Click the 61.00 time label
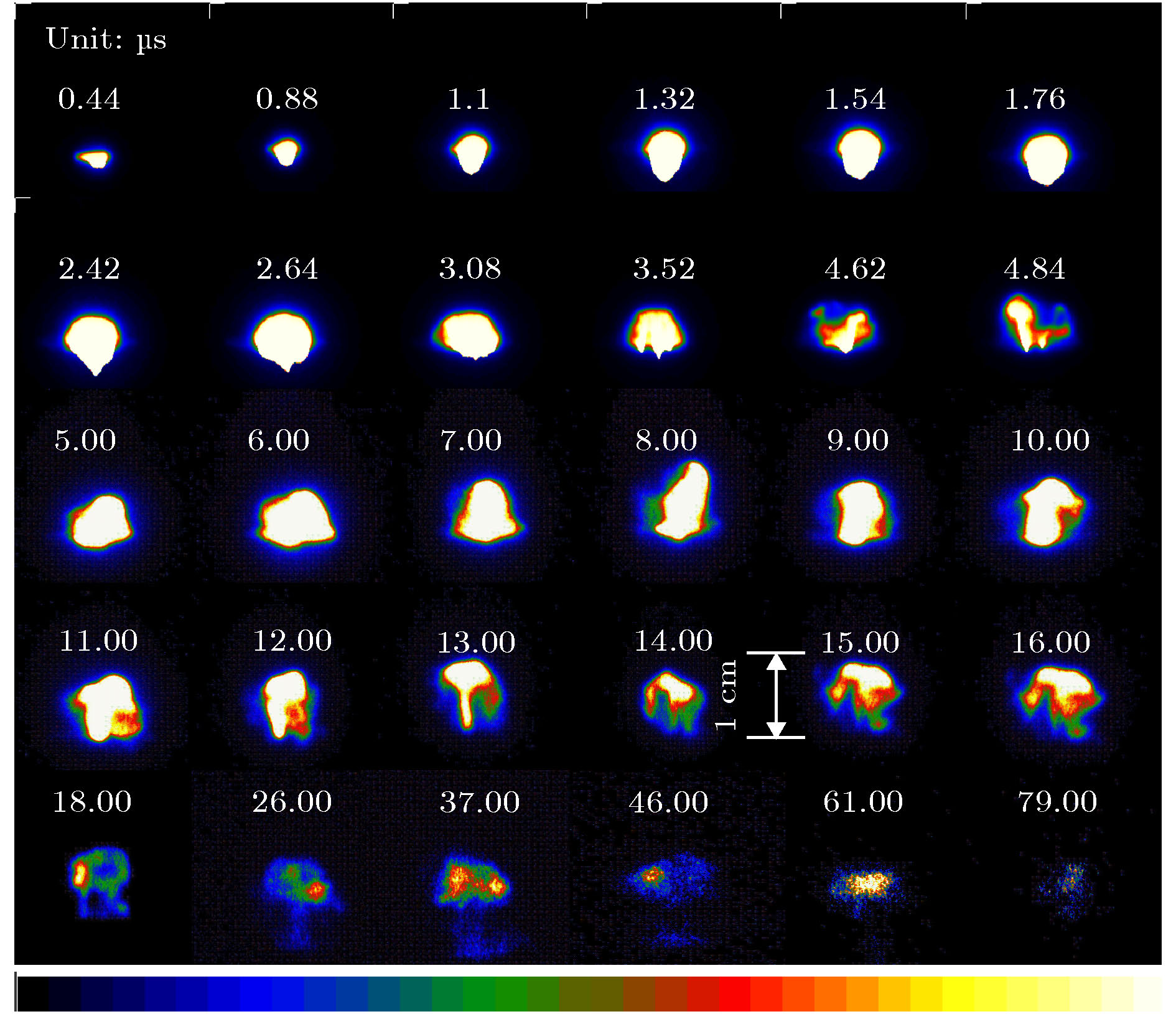 tap(862, 802)
